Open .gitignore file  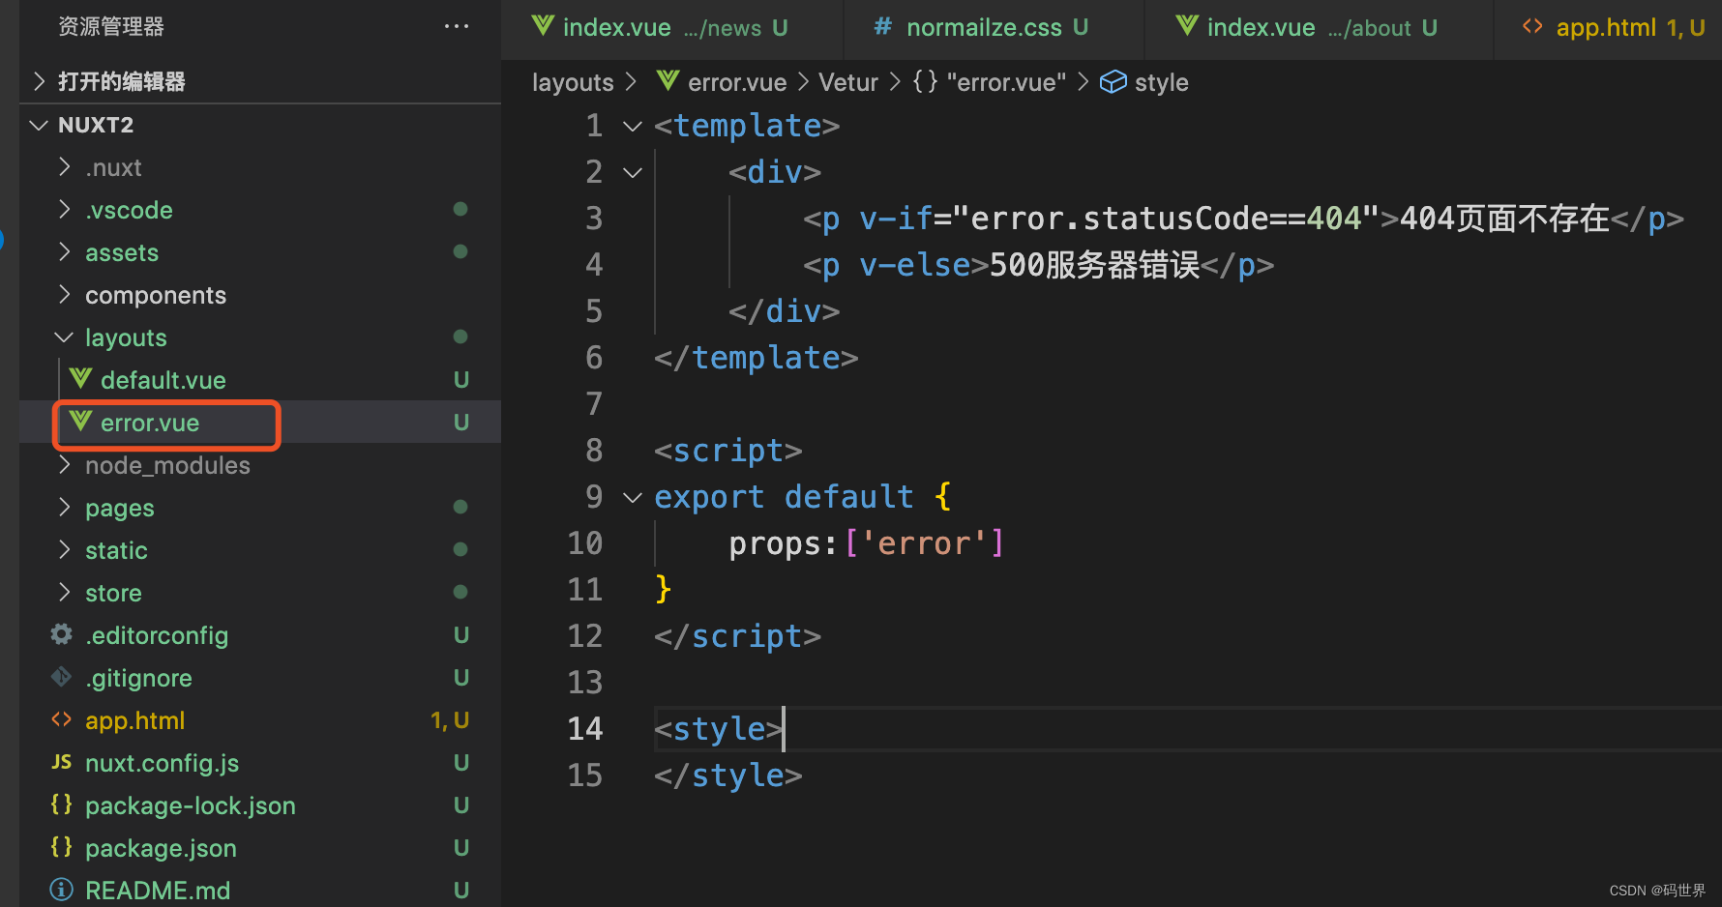[x=260, y=678]
